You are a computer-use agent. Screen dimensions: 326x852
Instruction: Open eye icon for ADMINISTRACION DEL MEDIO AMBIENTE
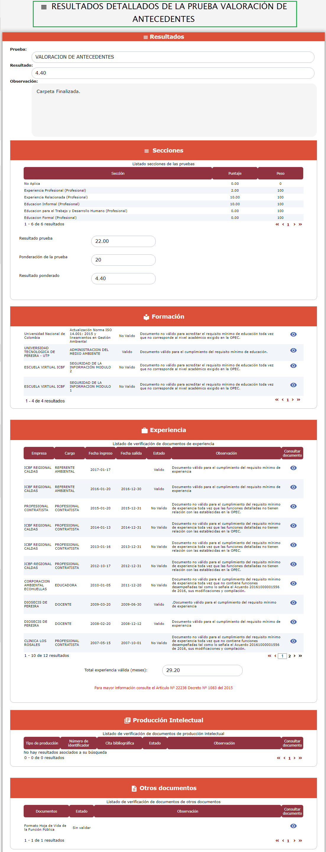tap(293, 350)
